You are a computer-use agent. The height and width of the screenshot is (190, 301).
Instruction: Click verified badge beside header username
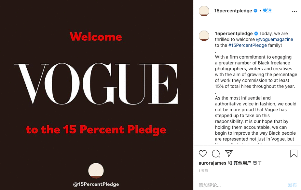(x=255, y=11)
